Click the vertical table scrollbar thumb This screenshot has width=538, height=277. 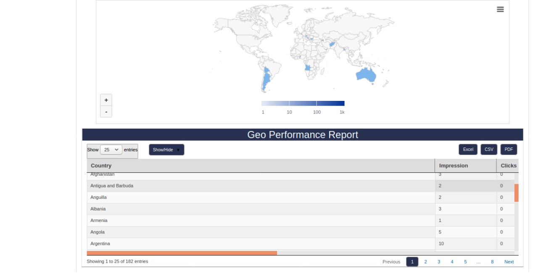tap(517, 193)
